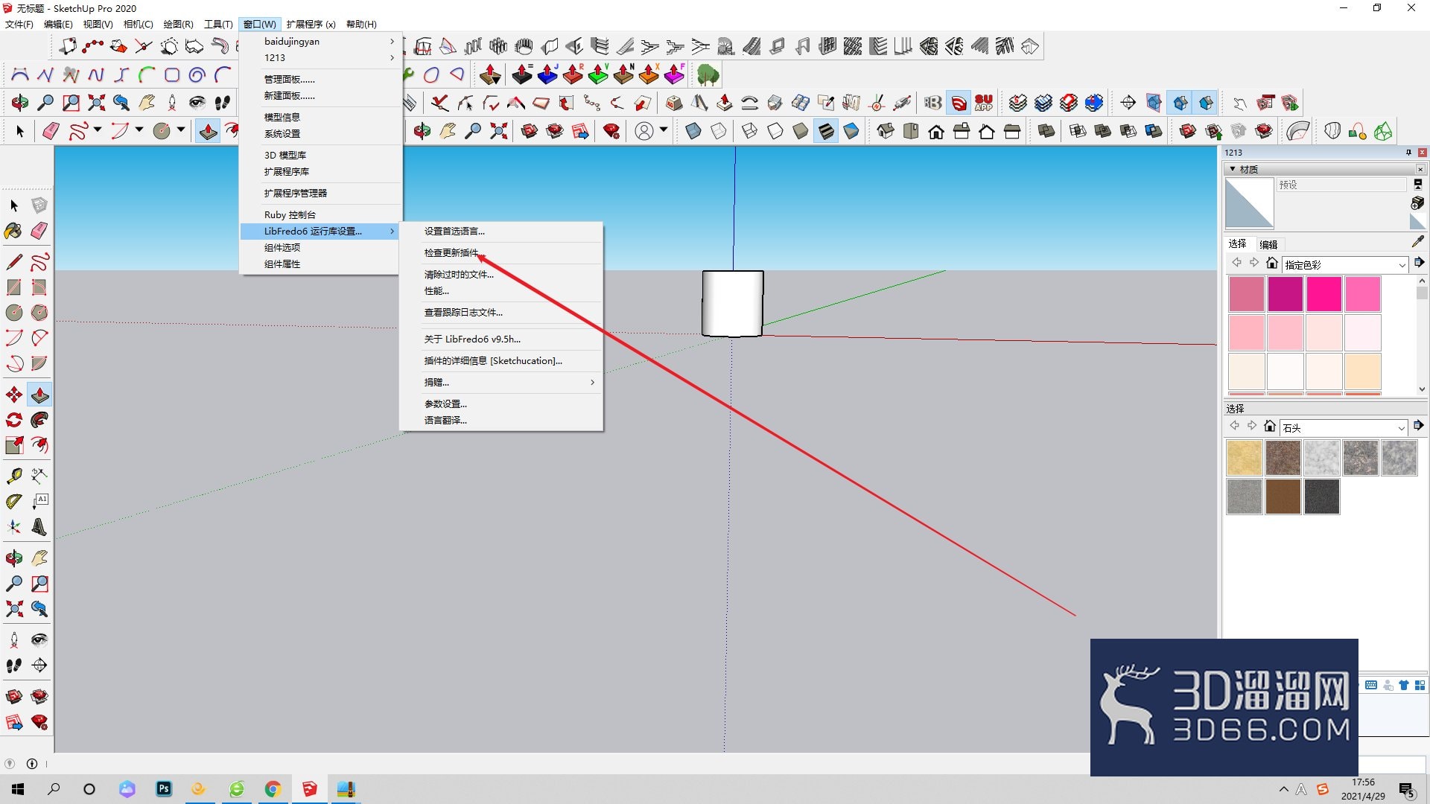Select the Move tool in left toolbar

[13, 395]
